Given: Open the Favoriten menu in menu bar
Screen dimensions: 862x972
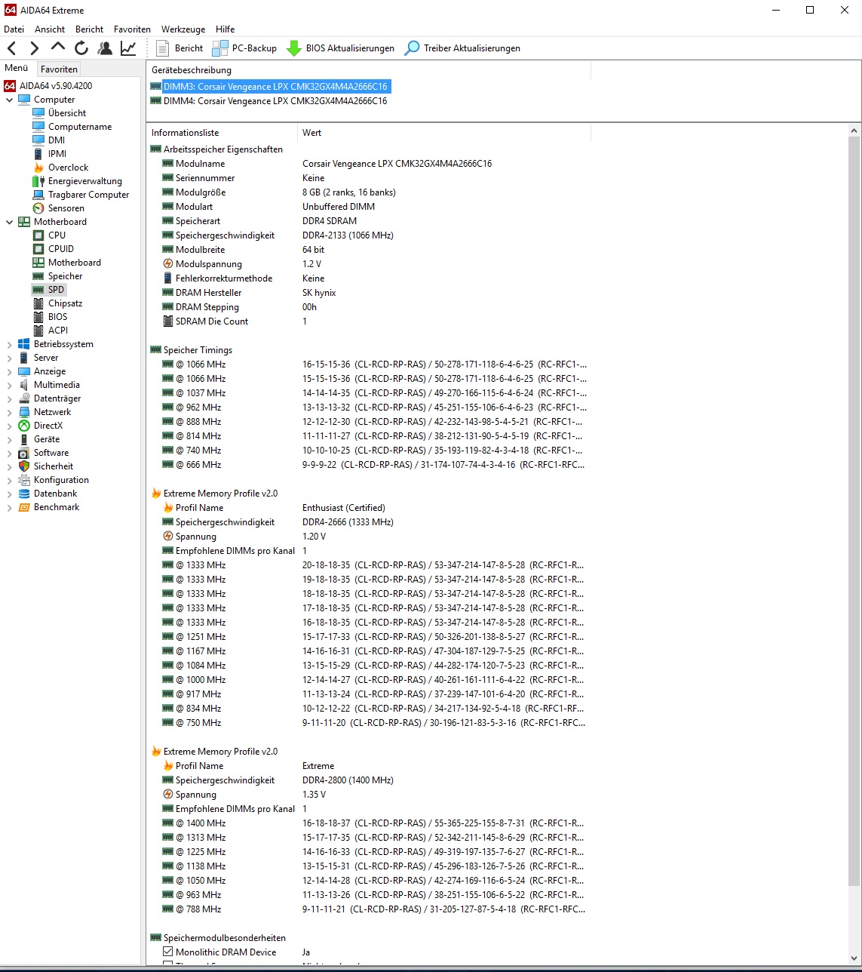Looking at the screenshot, I should pyautogui.click(x=132, y=29).
